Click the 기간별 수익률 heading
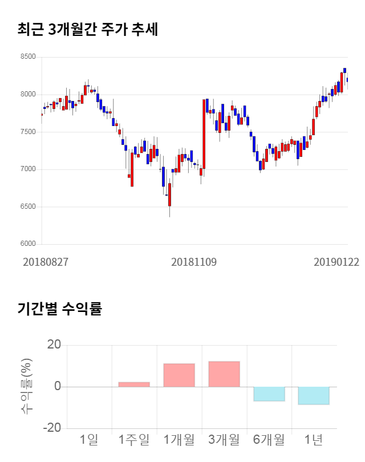Screen dimensions: 365x462 (x=59, y=309)
